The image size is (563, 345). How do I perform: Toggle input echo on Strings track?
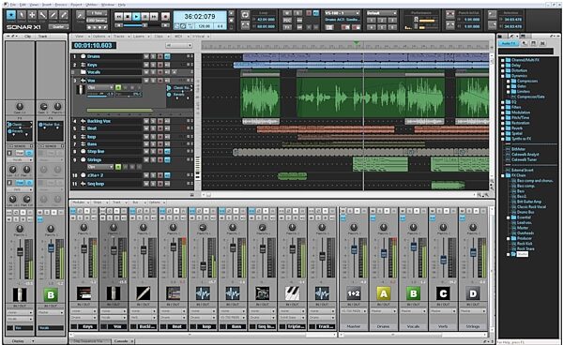coord(167,159)
